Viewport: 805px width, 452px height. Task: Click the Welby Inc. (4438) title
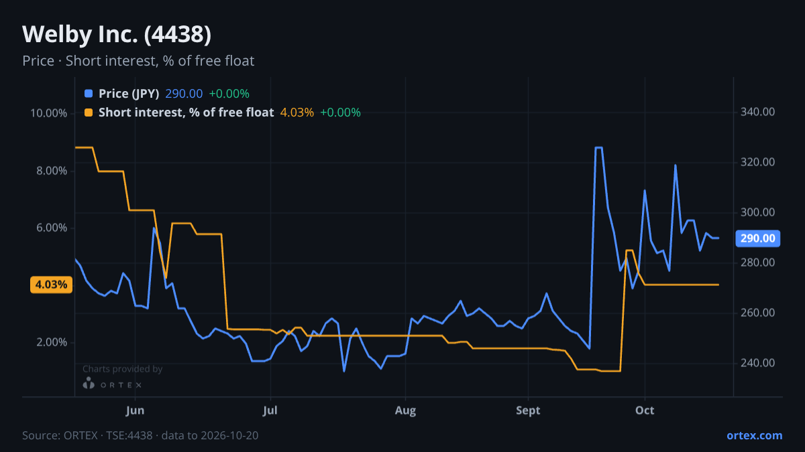(117, 34)
